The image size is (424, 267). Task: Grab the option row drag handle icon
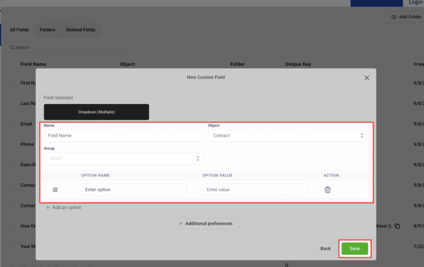[55, 190]
